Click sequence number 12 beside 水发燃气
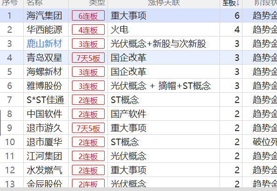The width and height of the screenshot is (277, 191). tap(10, 170)
